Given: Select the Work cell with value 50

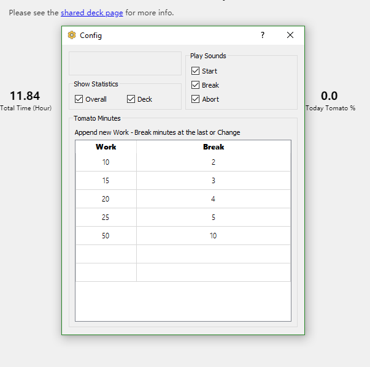Looking at the screenshot, I should pyautogui.click(x=106, y=236).
